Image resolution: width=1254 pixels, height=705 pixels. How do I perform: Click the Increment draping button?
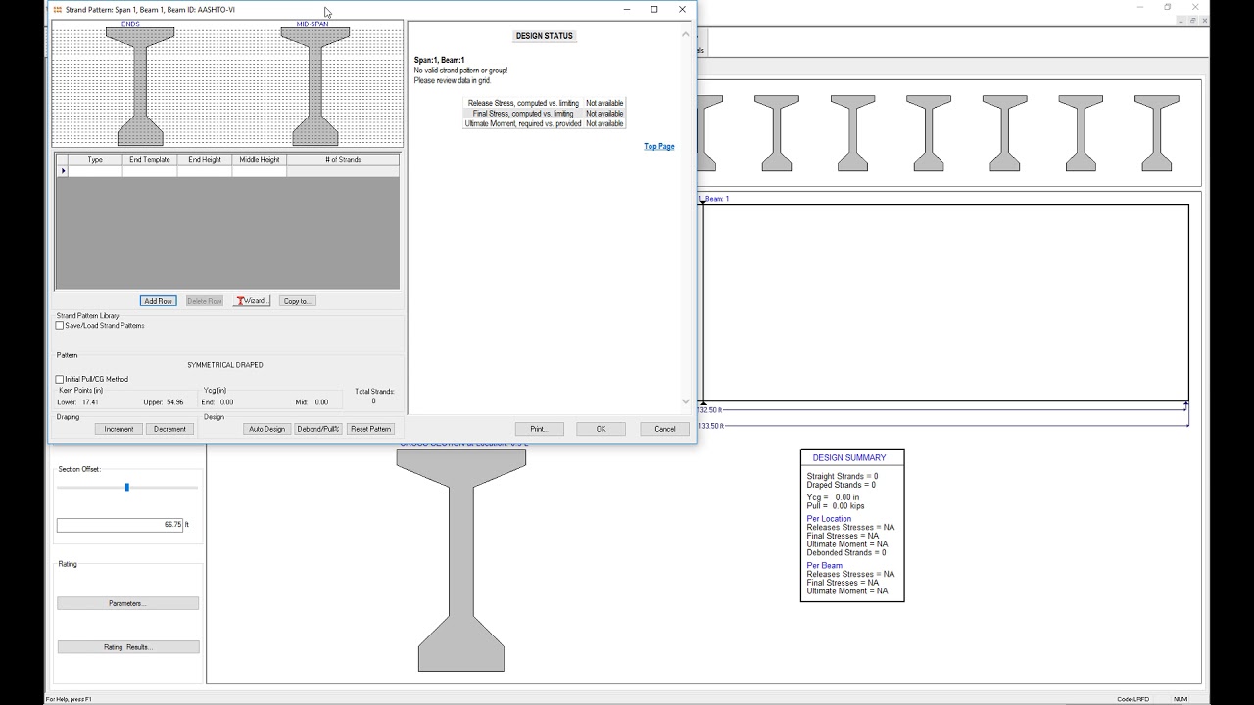(x=119, y=429)
